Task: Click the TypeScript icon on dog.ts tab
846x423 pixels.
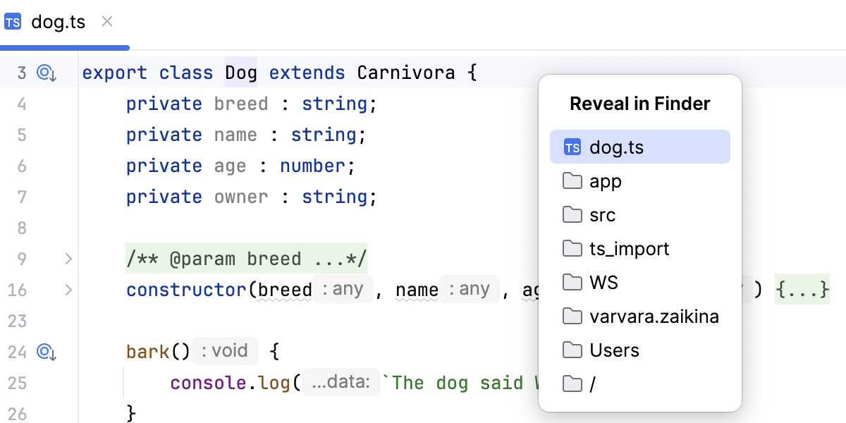Action: click(13, 22)
